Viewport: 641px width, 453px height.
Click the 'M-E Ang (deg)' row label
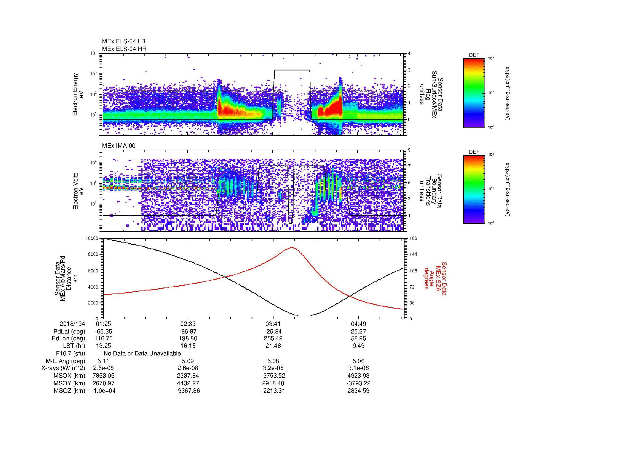(x=65, y=361)
